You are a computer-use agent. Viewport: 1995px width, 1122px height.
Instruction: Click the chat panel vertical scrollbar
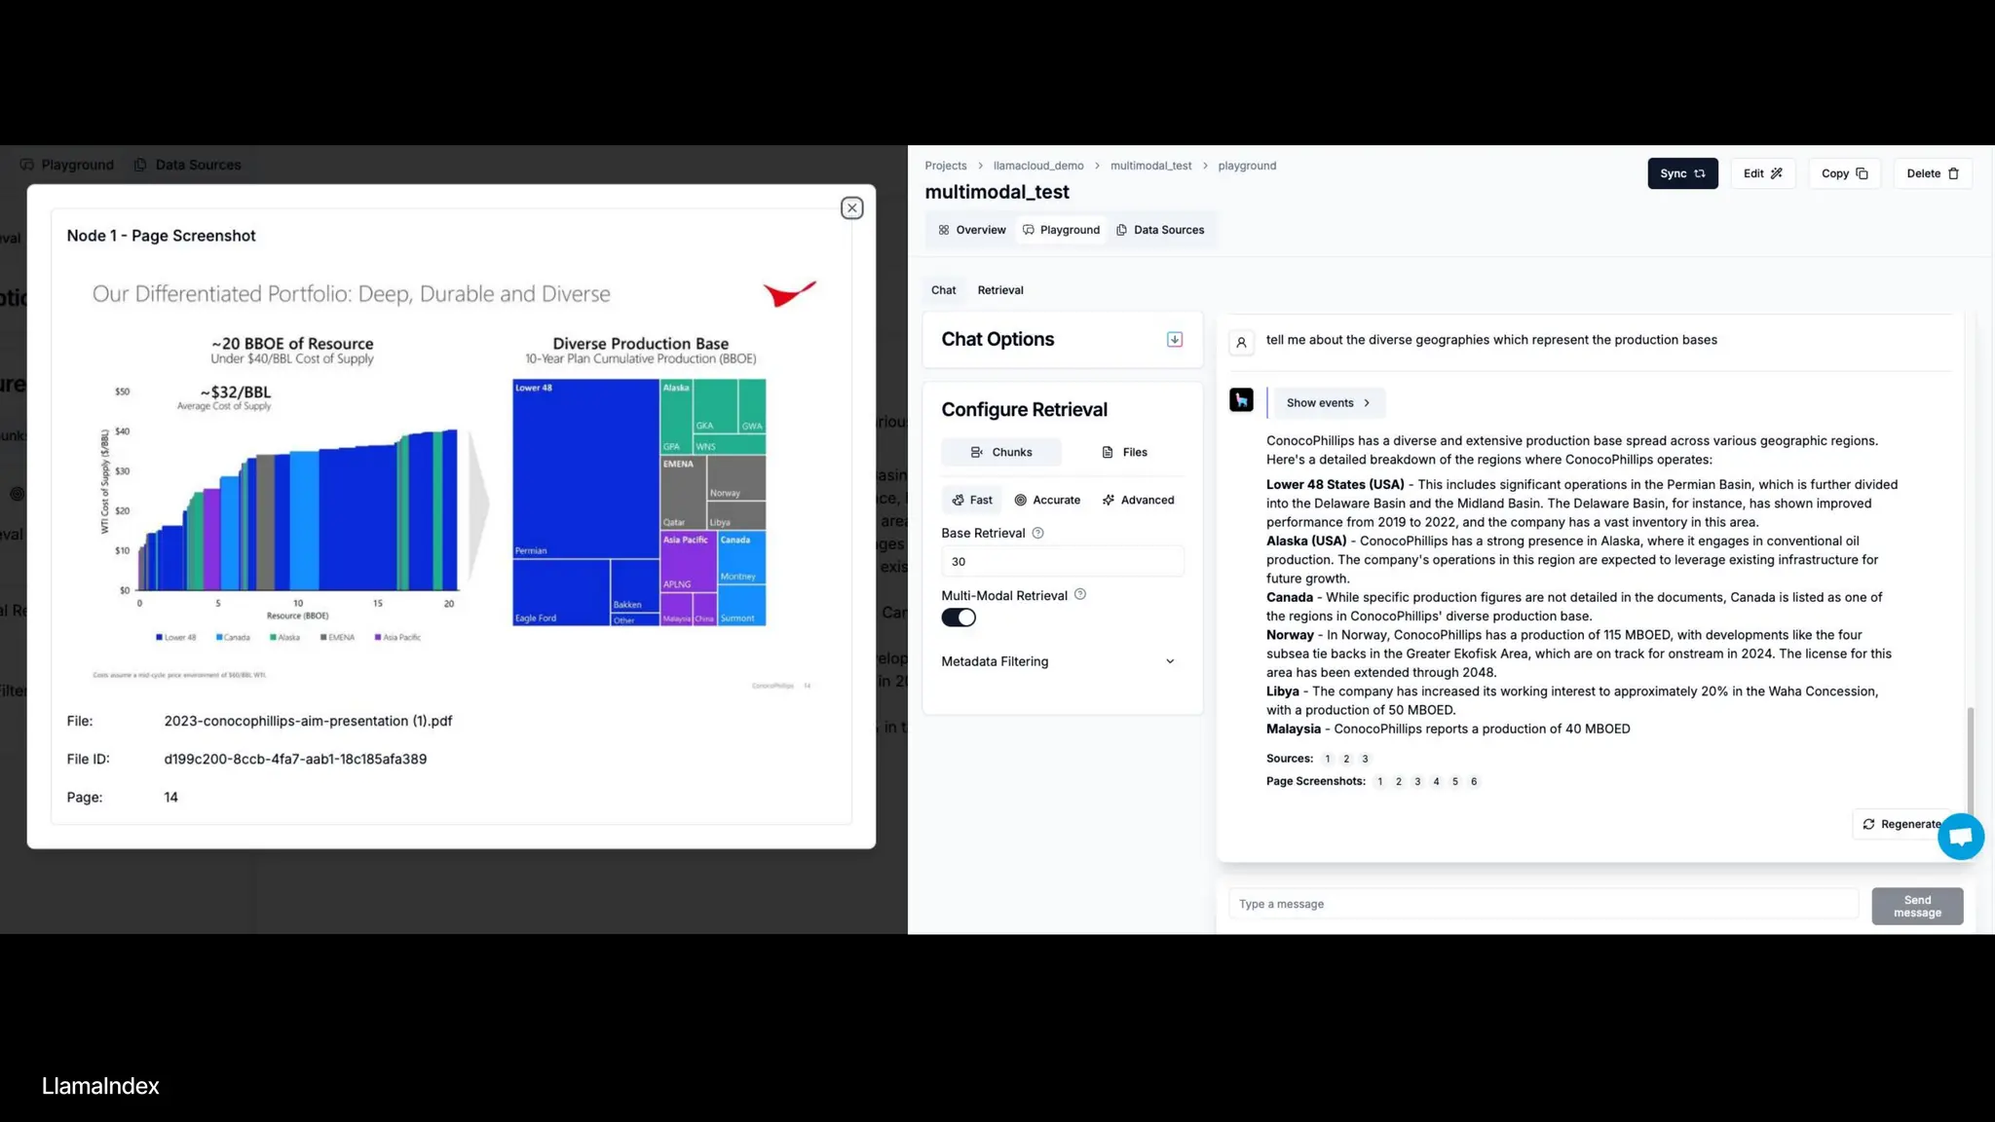point(1970,760)
